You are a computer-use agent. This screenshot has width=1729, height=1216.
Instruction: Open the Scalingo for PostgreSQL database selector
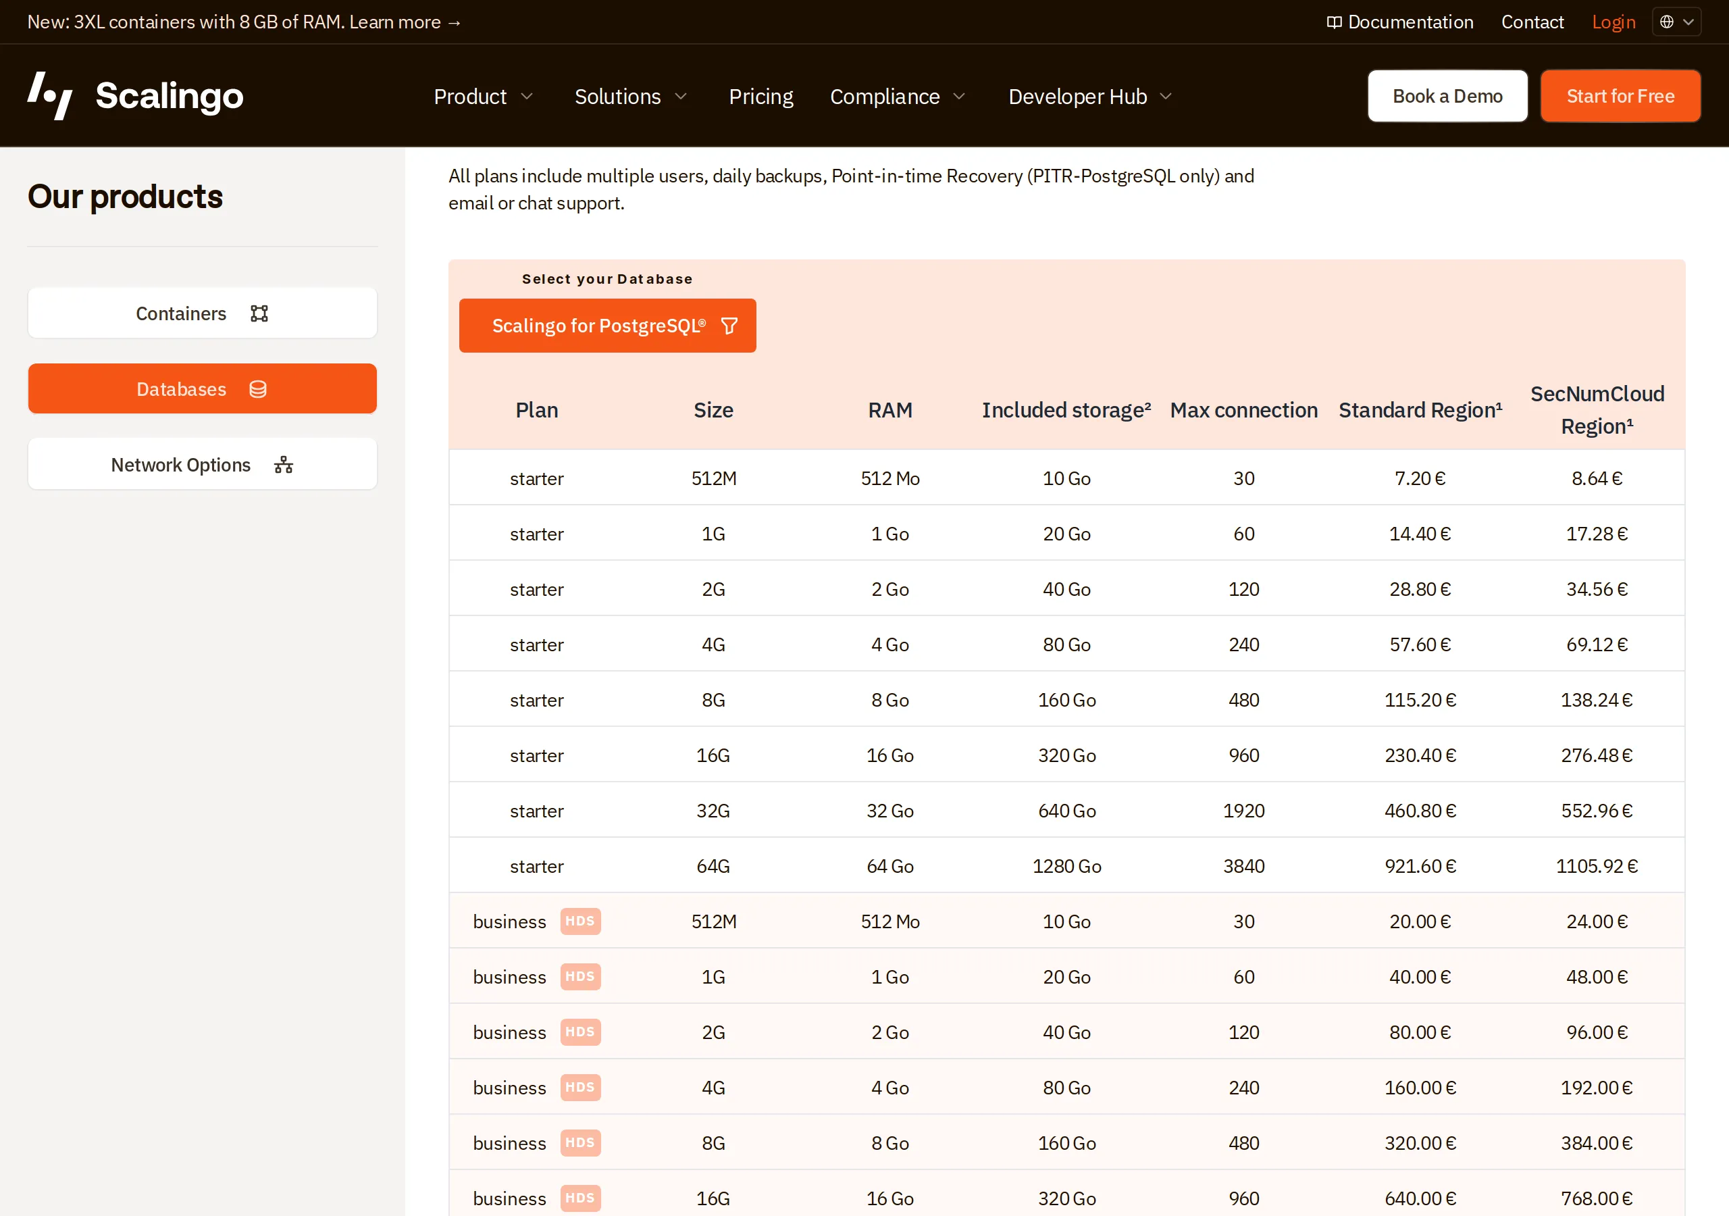608,326
